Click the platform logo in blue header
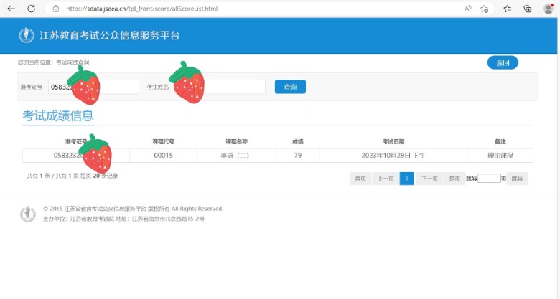The image size is (560, 299). tap(26, 35)
